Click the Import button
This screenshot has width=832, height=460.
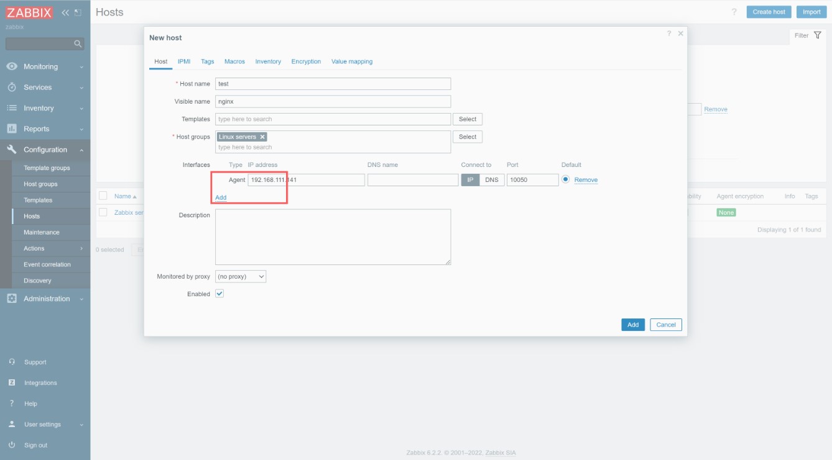[811, 12]
